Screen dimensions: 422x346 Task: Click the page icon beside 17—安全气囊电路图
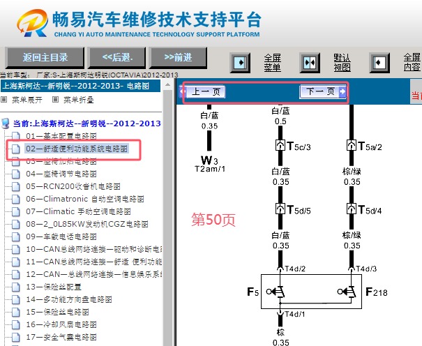(16, 337)
